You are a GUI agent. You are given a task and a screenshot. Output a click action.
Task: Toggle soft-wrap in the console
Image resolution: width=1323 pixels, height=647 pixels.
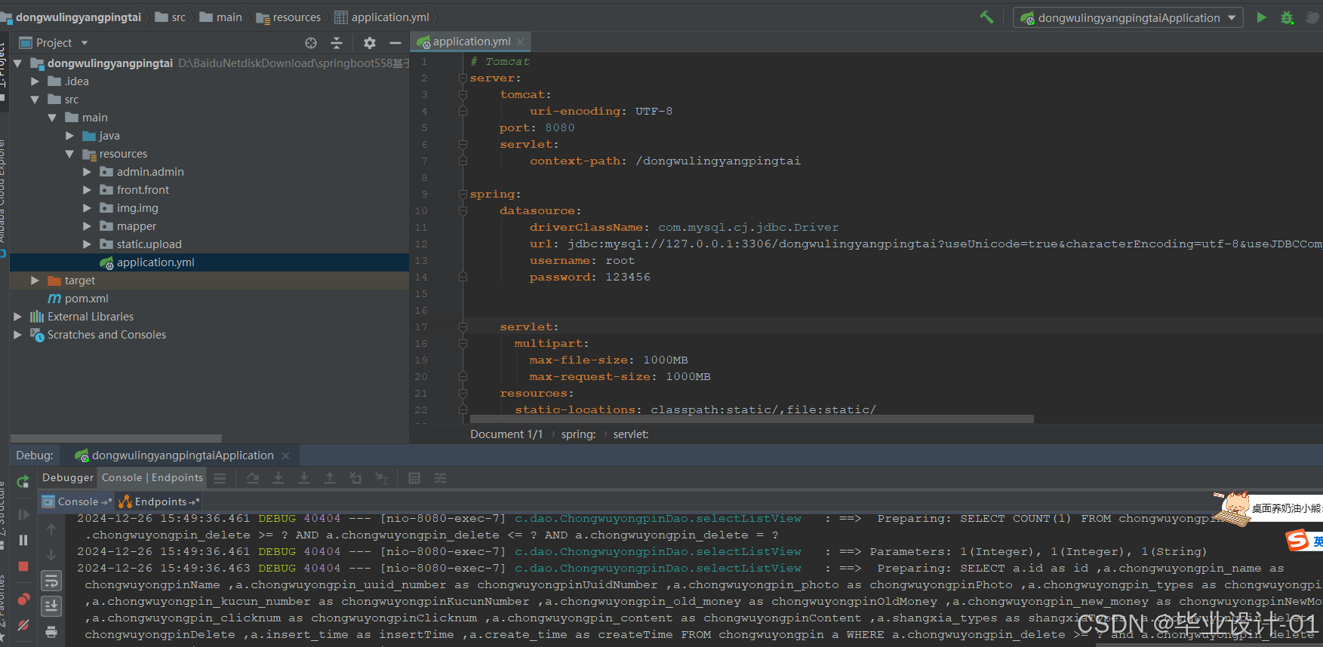[51, 581]
